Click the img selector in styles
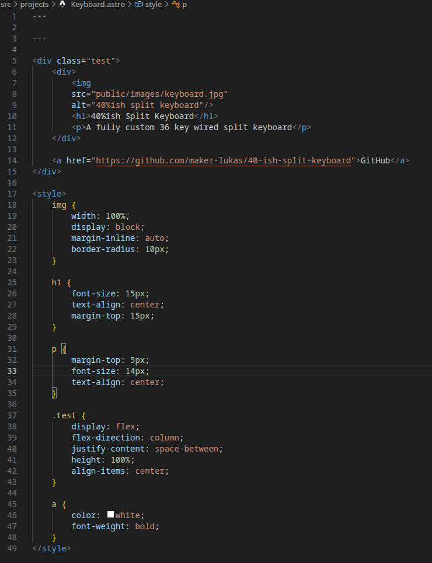 point(59,205)
